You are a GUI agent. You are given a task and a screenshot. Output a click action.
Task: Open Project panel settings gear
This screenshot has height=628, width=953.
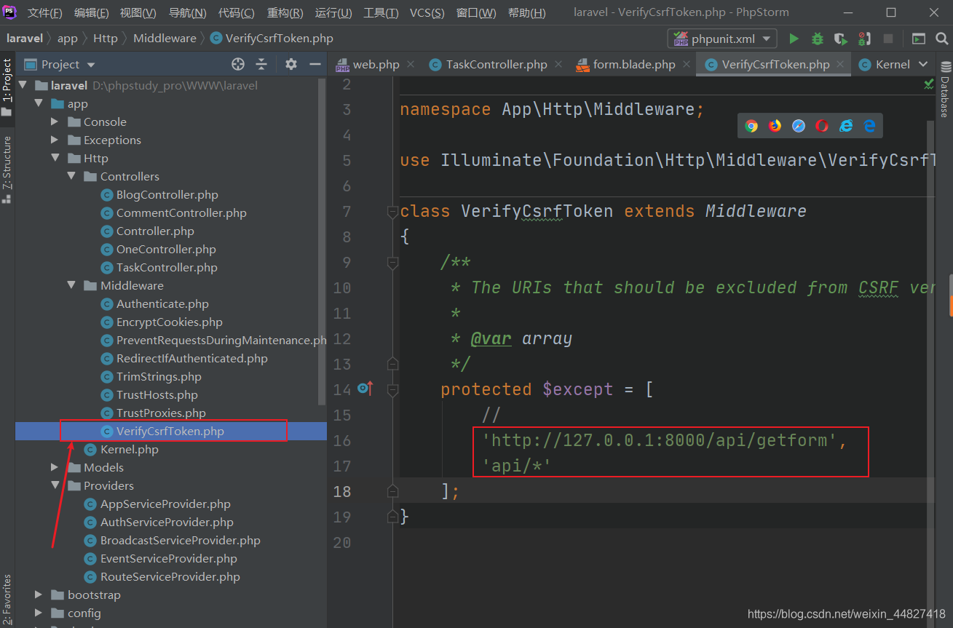point(291,64)
